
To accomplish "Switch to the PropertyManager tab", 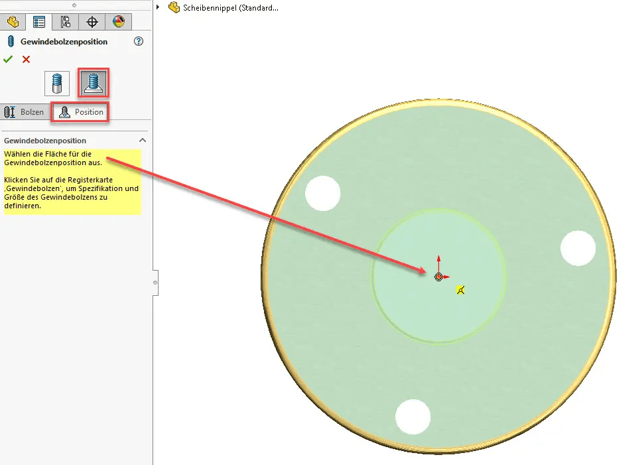I will 39,22.
